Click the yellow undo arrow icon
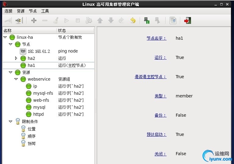The image size is (234, 164). 133,20
